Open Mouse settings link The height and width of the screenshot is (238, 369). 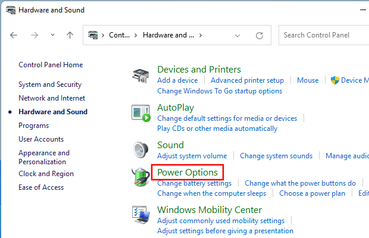308,80
